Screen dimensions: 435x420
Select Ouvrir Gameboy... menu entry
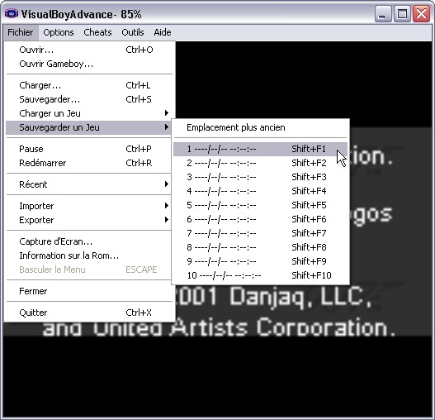click(89, 64)
